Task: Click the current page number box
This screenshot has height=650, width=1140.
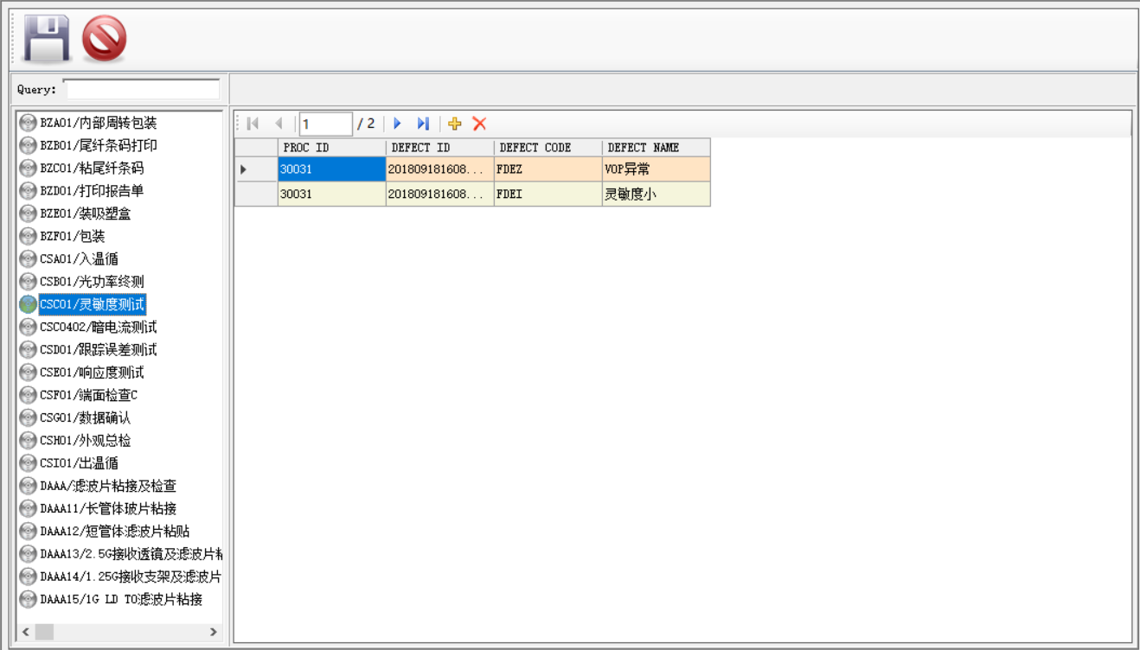Action: (324, 124)
